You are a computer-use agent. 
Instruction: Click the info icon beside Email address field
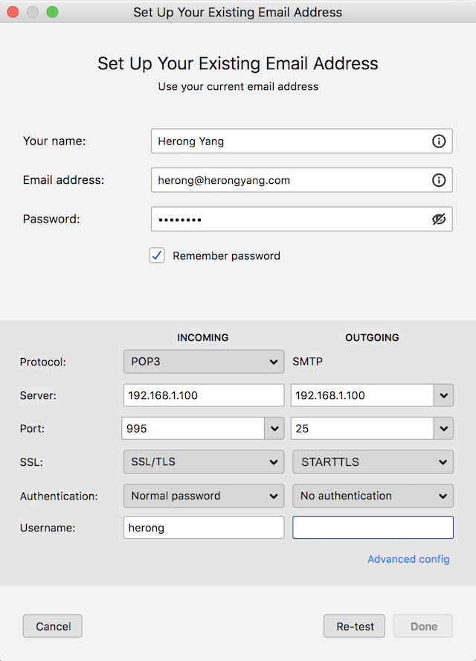pyautogui.click(x=439, y=179)
